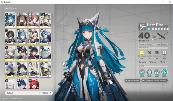
Task: Select white-haired level 20 operator card
Action: point(10,53)
